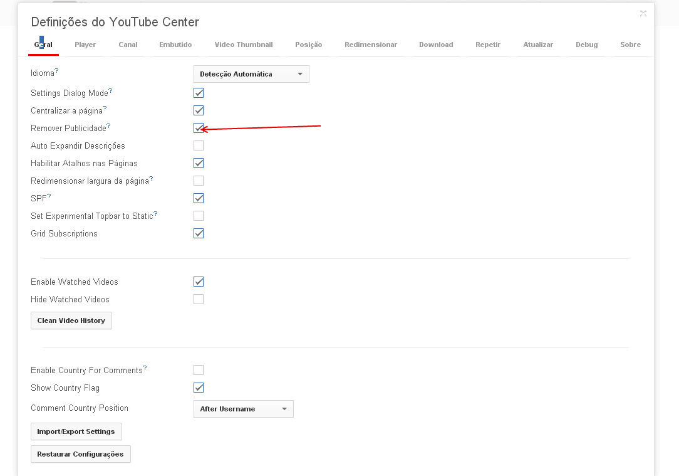Viewport: 679px width, 476px height.
Task: Open the Video Thumbnail tab
Action: (x=244, y=45)
